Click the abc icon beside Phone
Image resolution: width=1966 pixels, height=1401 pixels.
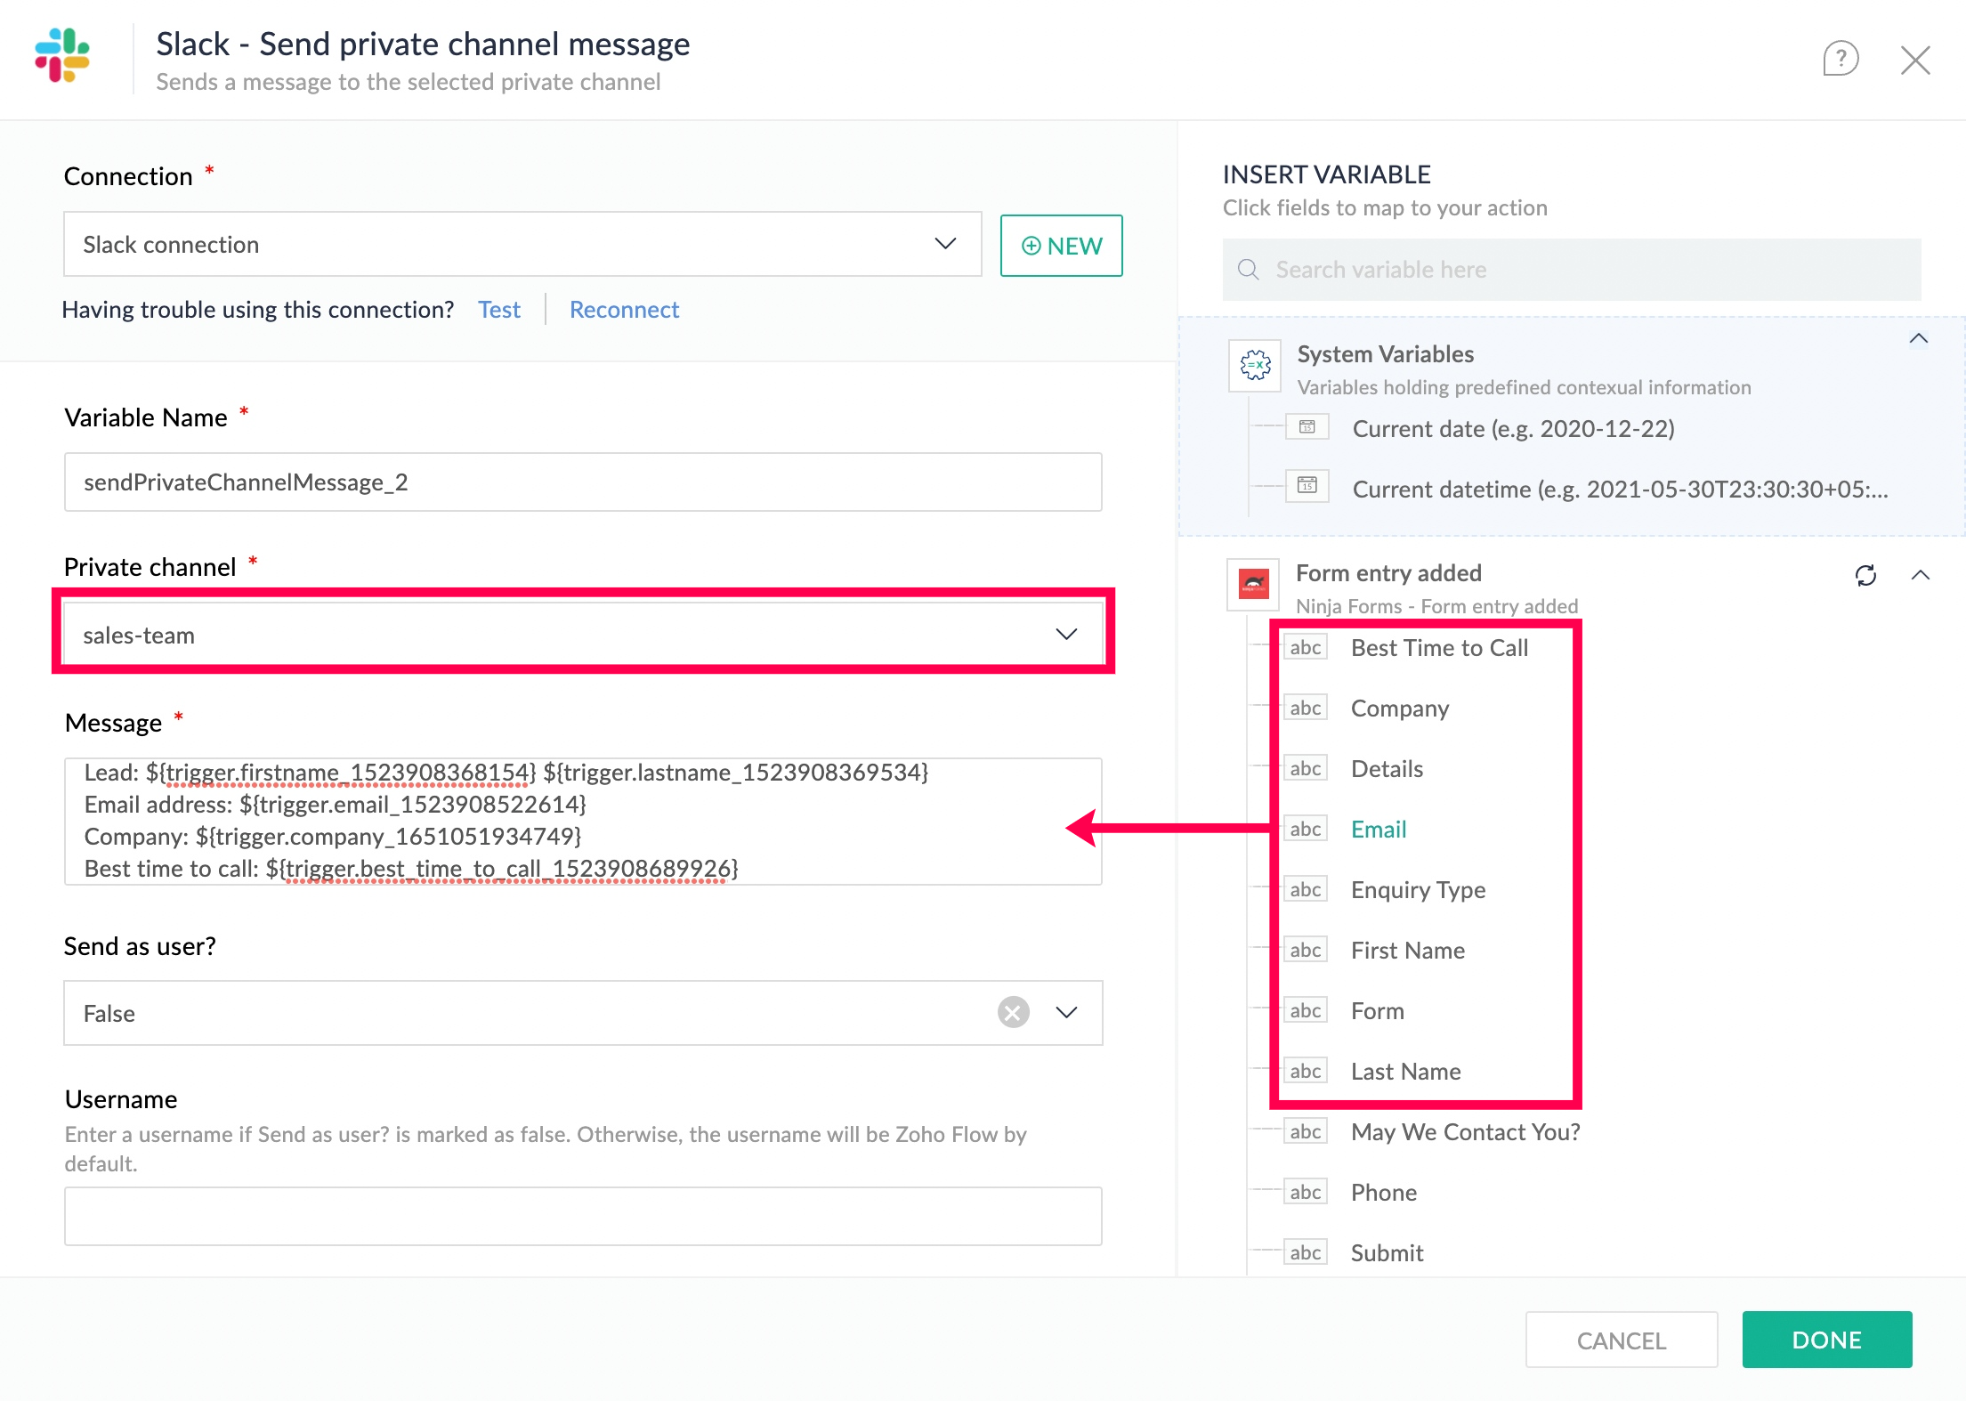coord(1305,1192)
